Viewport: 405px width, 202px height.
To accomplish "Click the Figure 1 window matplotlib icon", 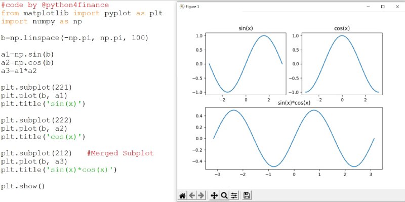I will point(182,7).
